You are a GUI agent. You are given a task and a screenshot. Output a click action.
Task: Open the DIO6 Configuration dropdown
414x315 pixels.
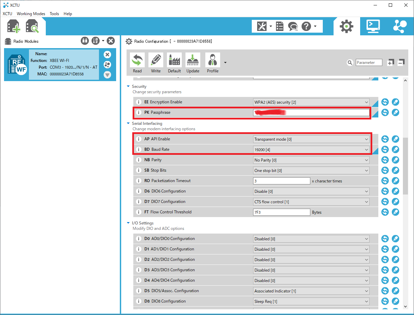(x=311, y=191)
